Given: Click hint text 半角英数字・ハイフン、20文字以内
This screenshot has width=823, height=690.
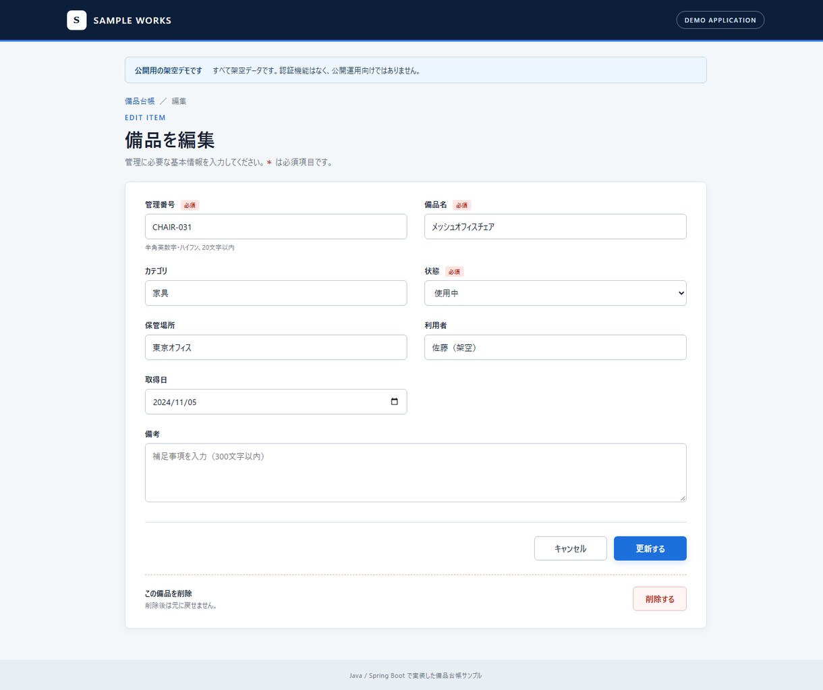Looking at the screenshot, I should pos(190,248).
